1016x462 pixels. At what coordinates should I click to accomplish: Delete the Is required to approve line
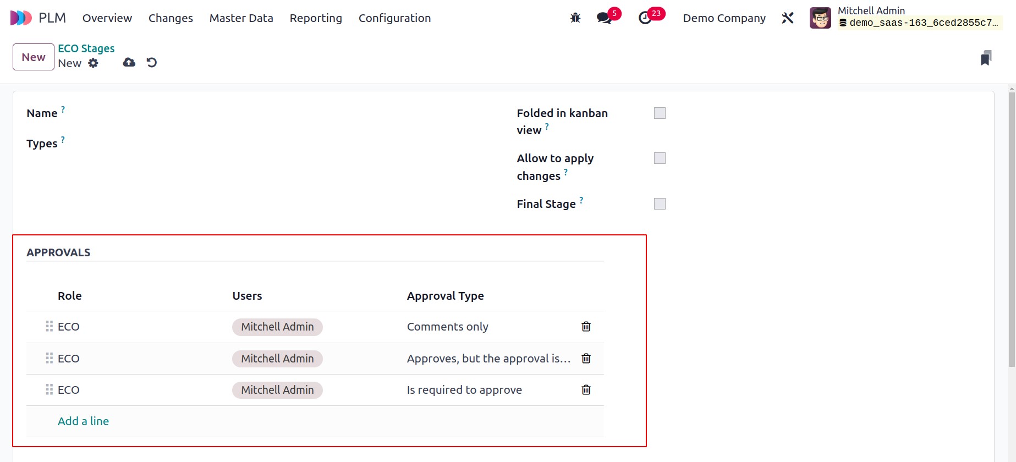[x=586, y=390]
